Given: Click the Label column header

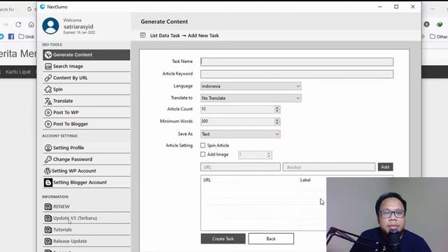Looking at the screenshot, I should click(x=305, y=180).
